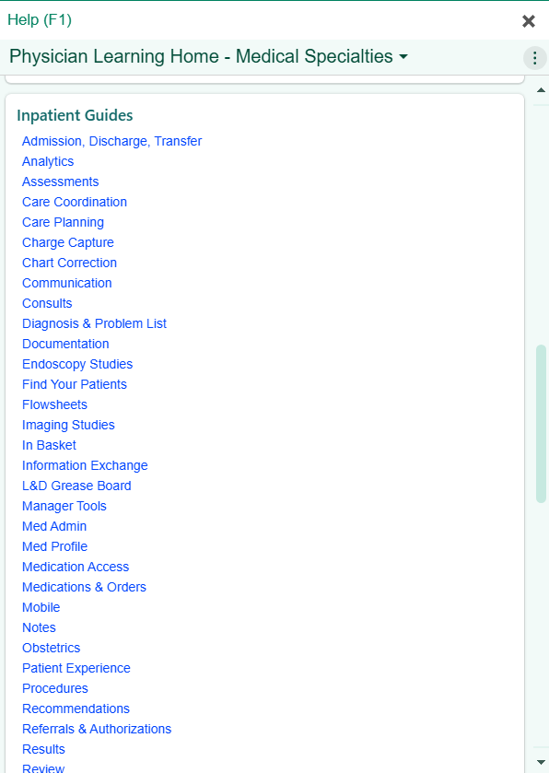Close the Help (F1) panel
This screenshot has height=773, width=549.
click(x=529, y=20)
